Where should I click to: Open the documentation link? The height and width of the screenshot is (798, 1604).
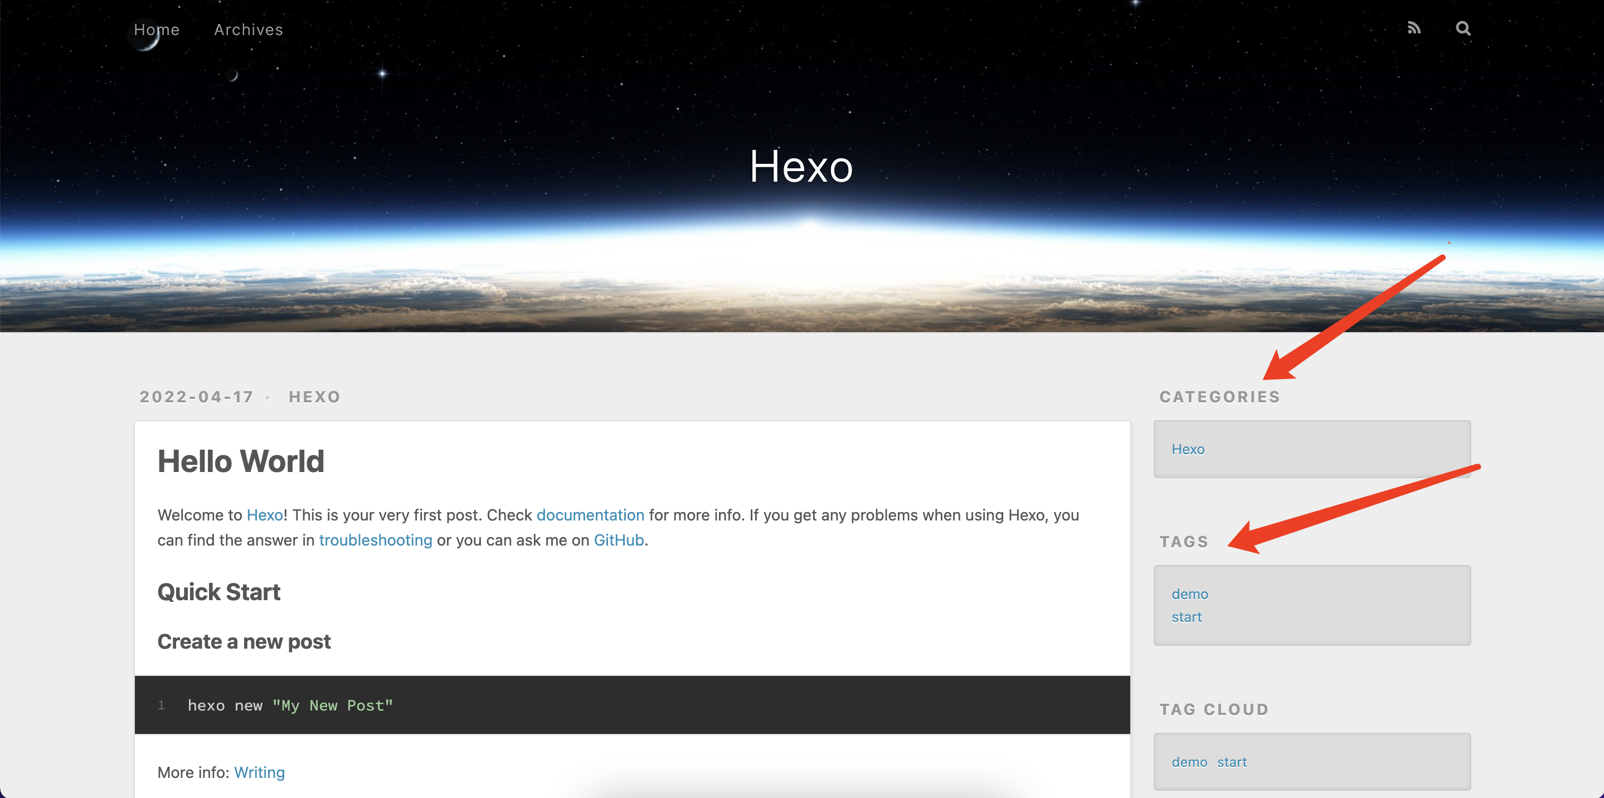pos(590,515)
